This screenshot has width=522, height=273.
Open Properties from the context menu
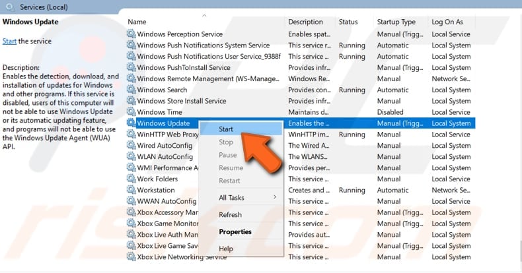241,231
